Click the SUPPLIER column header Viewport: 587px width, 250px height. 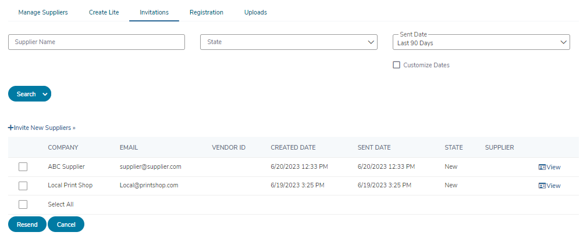499,147
